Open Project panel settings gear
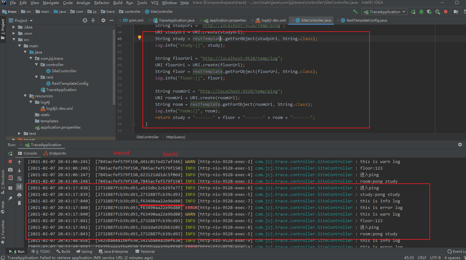The width and height of the screenshot is (466, 260). (103, 20)
